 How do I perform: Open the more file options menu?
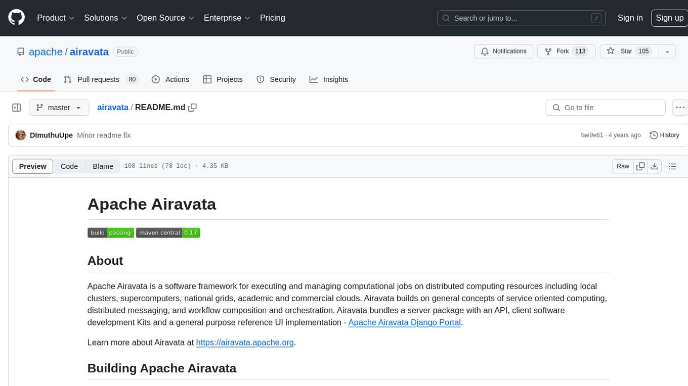point(680,108)
